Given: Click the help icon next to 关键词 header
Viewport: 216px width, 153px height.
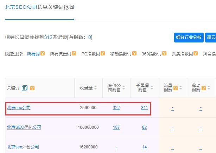Looking at the screenshot, I should coord(32,88).
